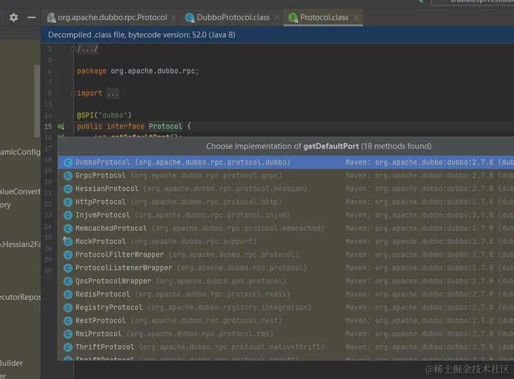The width and height of the screenshot is (514, 379).
Task: Open the project panel settings gear
Action: pos(13,17)
